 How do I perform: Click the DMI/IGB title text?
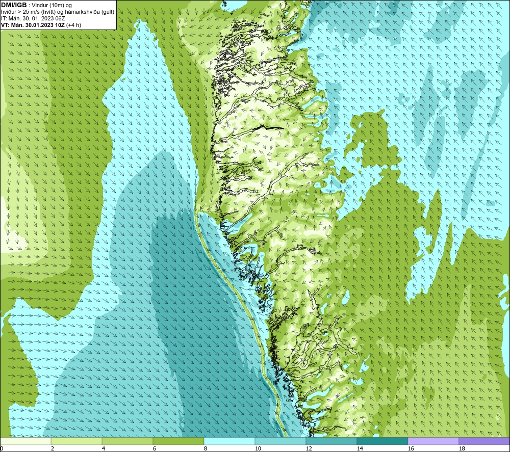(x=14, y=5)
